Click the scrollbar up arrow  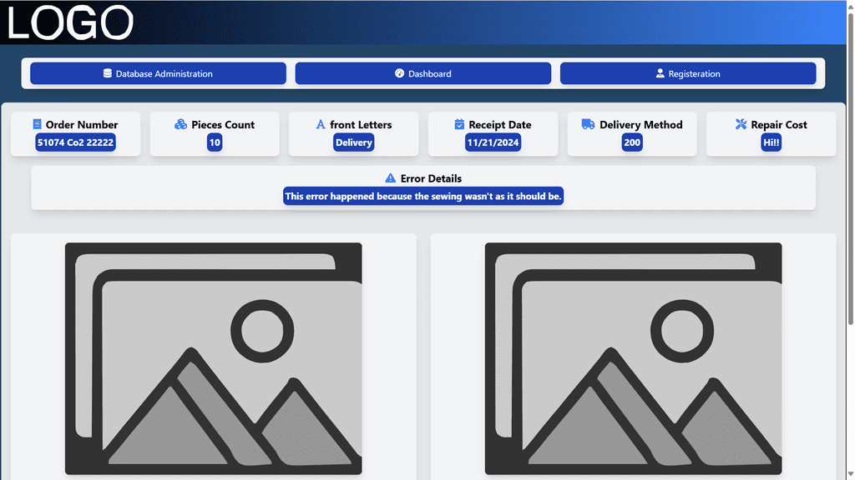click(x=850, y=5)
